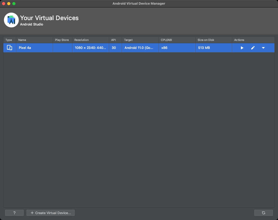Sort by the CPU/ABI column header
The width and height of the screenshot is (278, 220).
[177, 40]
